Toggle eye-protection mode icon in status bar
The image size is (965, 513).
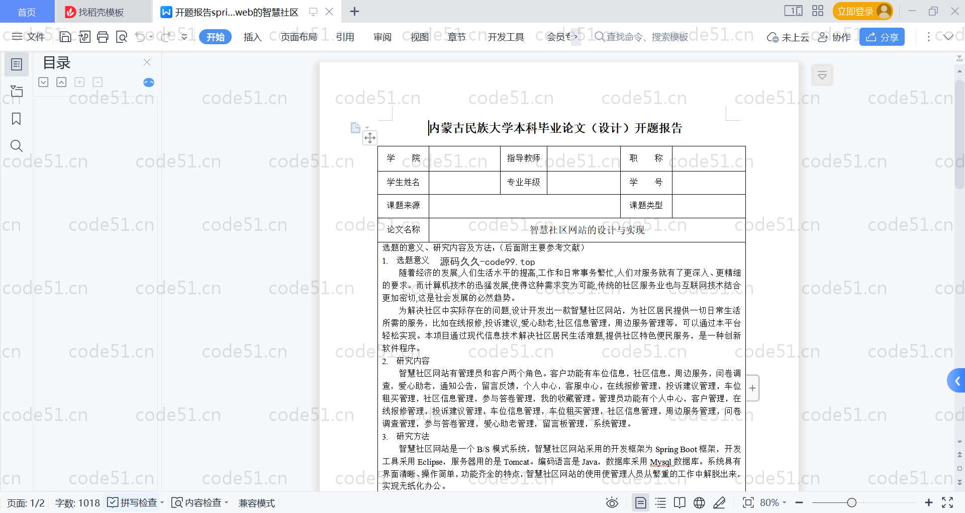pyautogui.click(x=612, y=502)
